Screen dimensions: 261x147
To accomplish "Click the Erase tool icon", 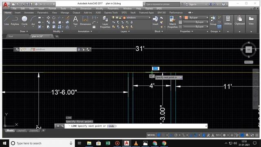I will (67, 18).
